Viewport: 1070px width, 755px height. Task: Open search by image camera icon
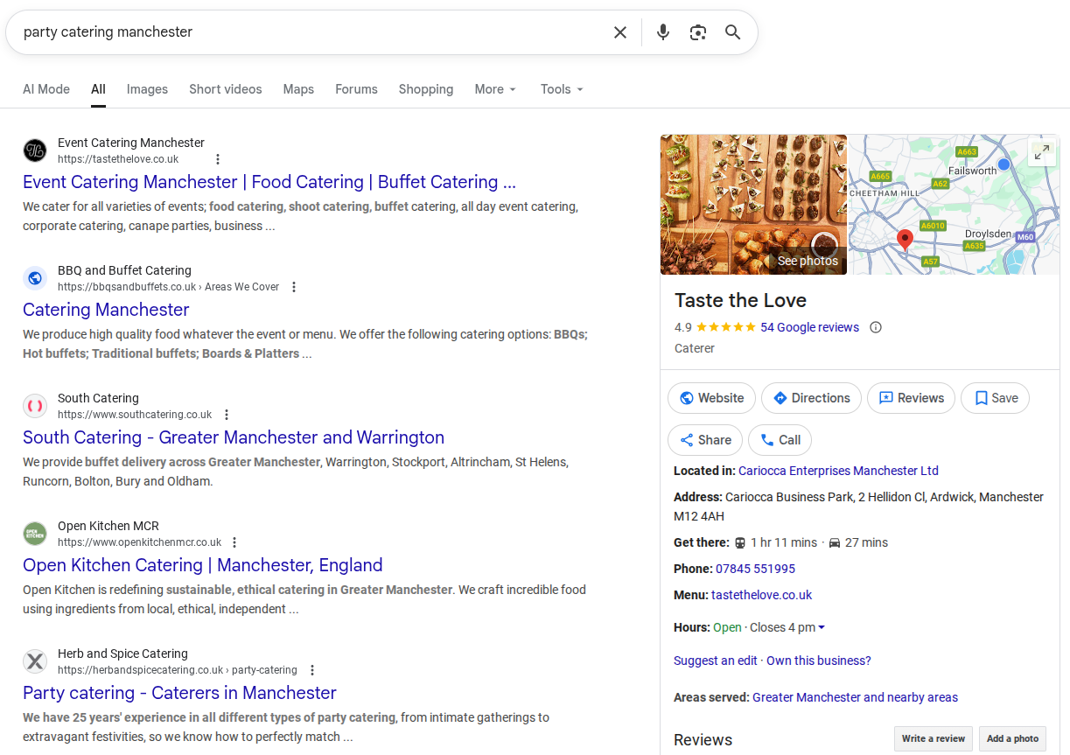tap(697, 32)
